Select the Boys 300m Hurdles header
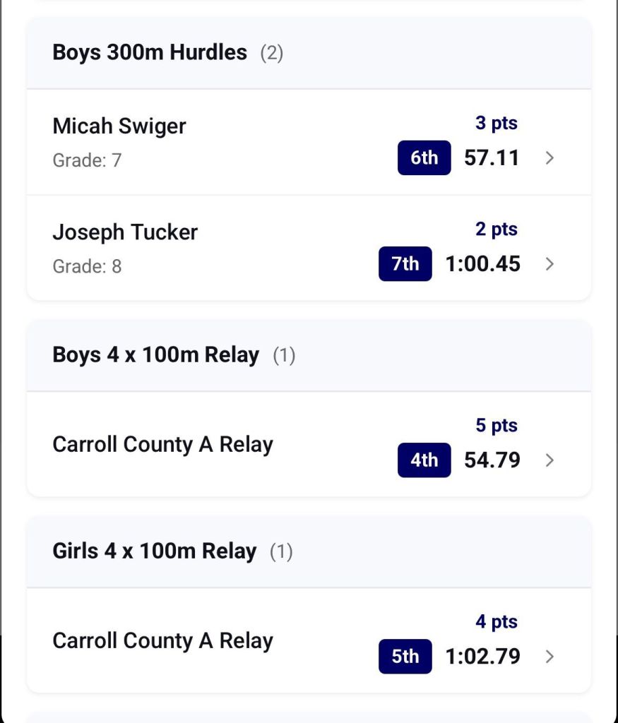The height and width of the screenshot is (723, 618). coord(150,52)
